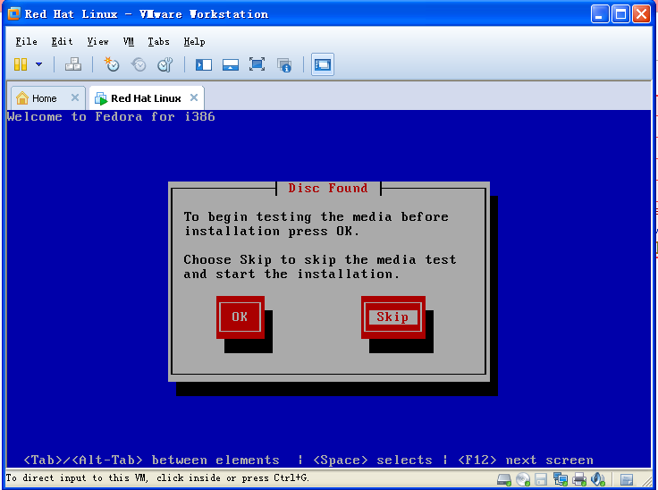Take a snapshot of this virtual machine
The image size is (658, 490).
coord(112,64)
